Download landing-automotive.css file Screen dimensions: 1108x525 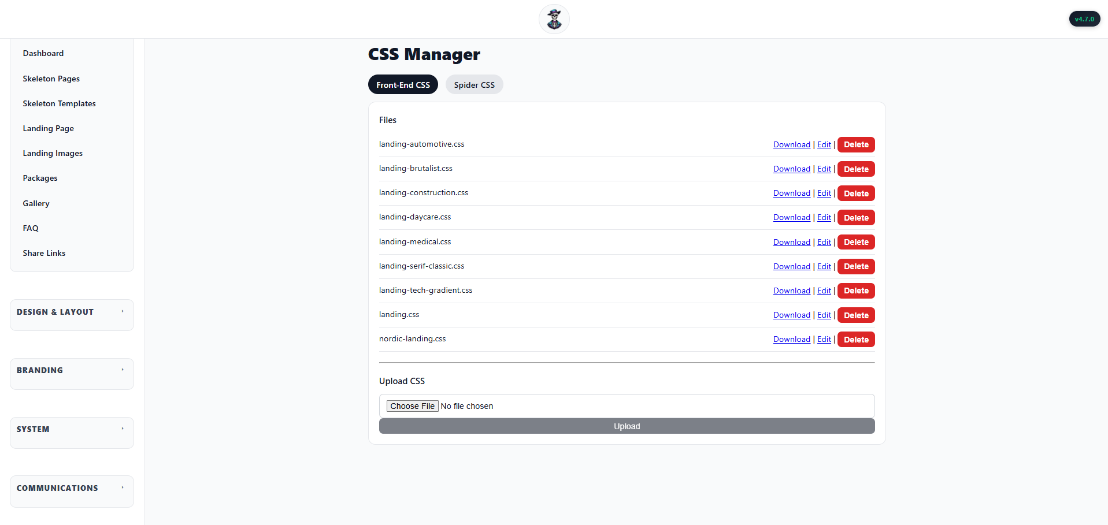pos(791,145)
